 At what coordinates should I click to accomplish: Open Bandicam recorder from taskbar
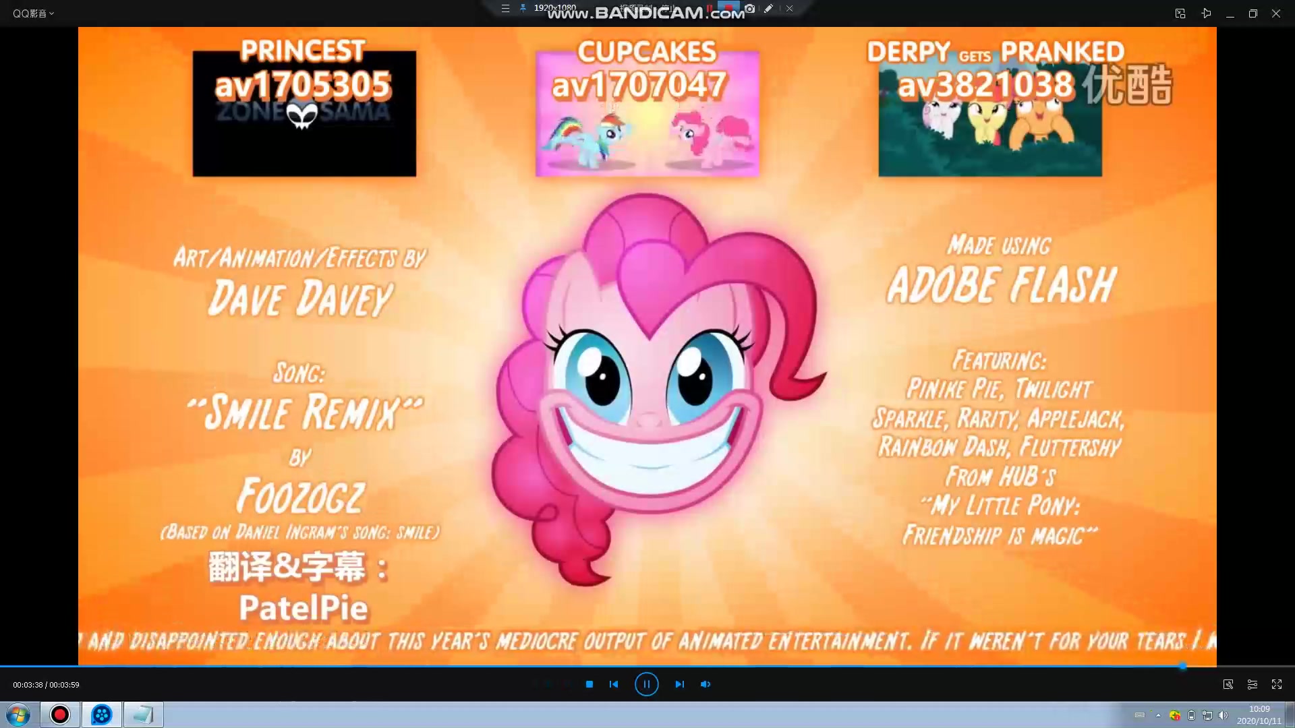click(x=60, y=715)
